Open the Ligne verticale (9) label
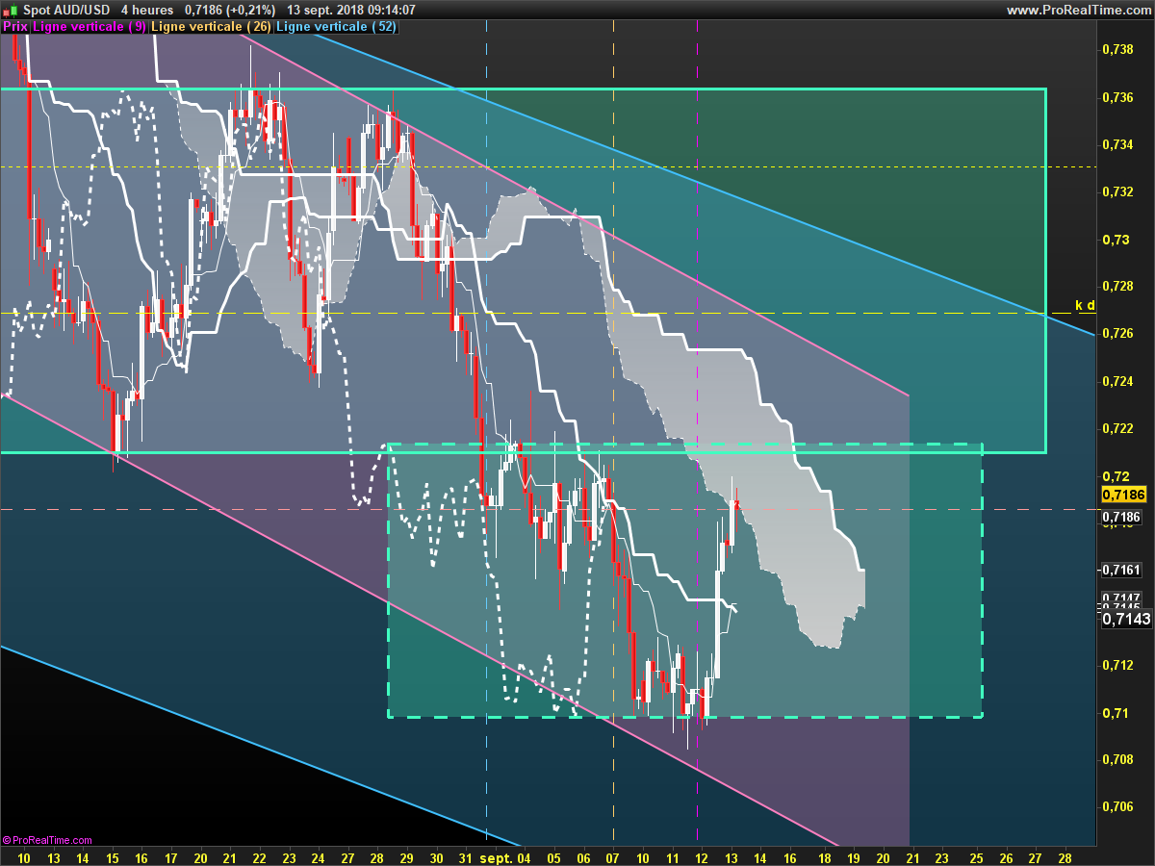Screen dimensions: 1155x866 coord(90,27)
